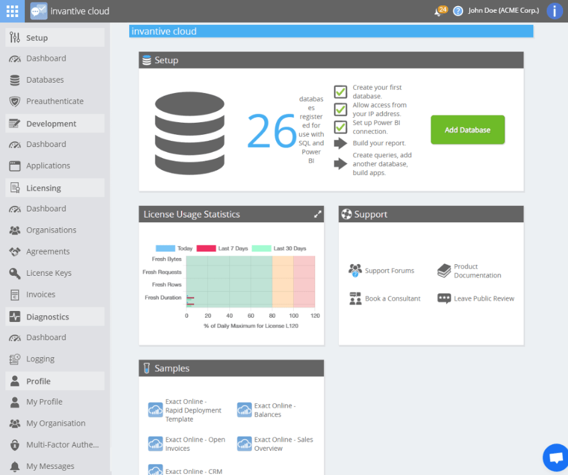Uncheck 'Allow access from your IP address'
The image size is (568, 475).
(x=339, y=109)
